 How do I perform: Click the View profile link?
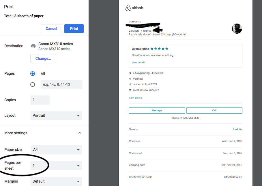[135, 98]
